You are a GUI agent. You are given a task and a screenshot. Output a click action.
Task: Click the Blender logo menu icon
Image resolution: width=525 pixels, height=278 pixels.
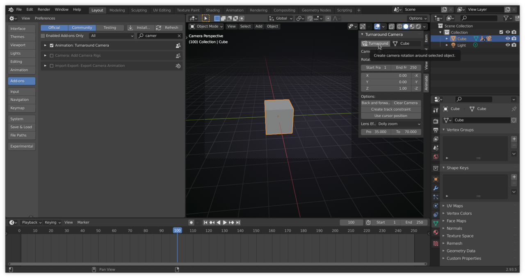pos(11,9)
